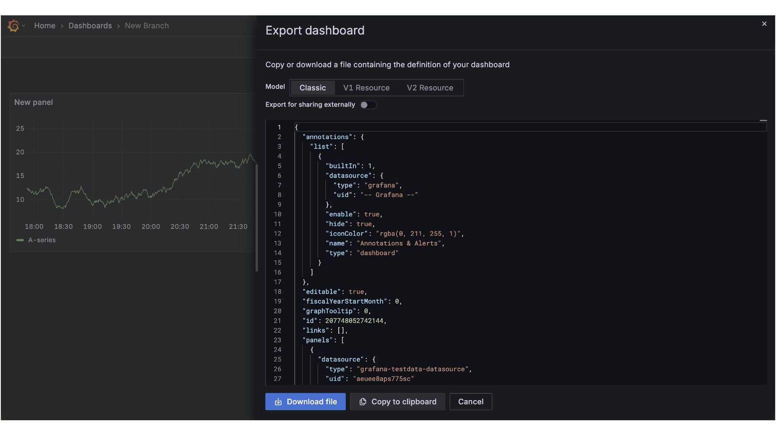Click the "aeuee8aps775sc" uid value
The image size is (776, 436).
point(383,379)
